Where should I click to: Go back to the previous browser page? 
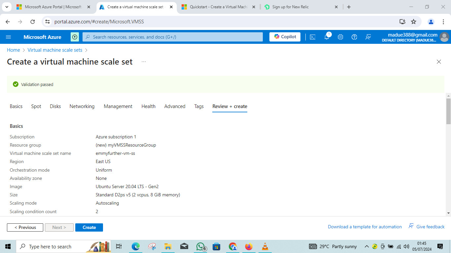pyautogui.click(x=8, y=22)
